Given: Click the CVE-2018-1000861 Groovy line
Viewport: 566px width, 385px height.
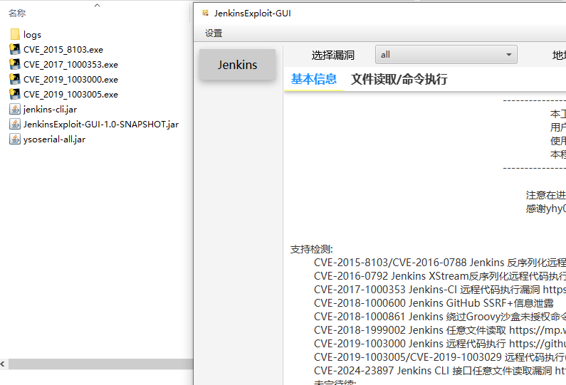Looking at the screenshot, I should [x=440, y=317].
